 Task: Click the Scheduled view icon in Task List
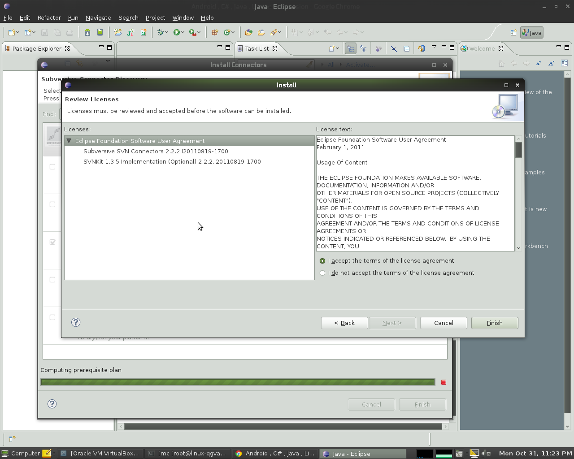(363, 48)
